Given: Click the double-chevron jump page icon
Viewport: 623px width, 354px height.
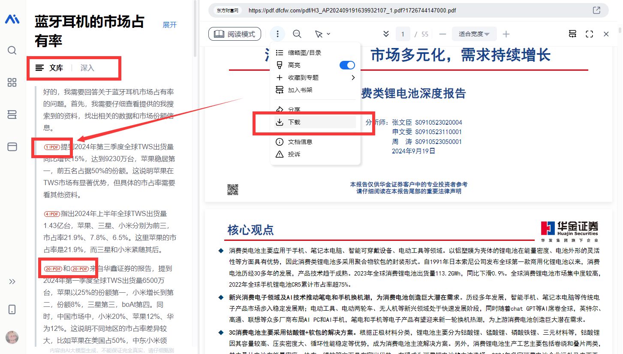Looking at the screenshot, I should pos(386,34).
